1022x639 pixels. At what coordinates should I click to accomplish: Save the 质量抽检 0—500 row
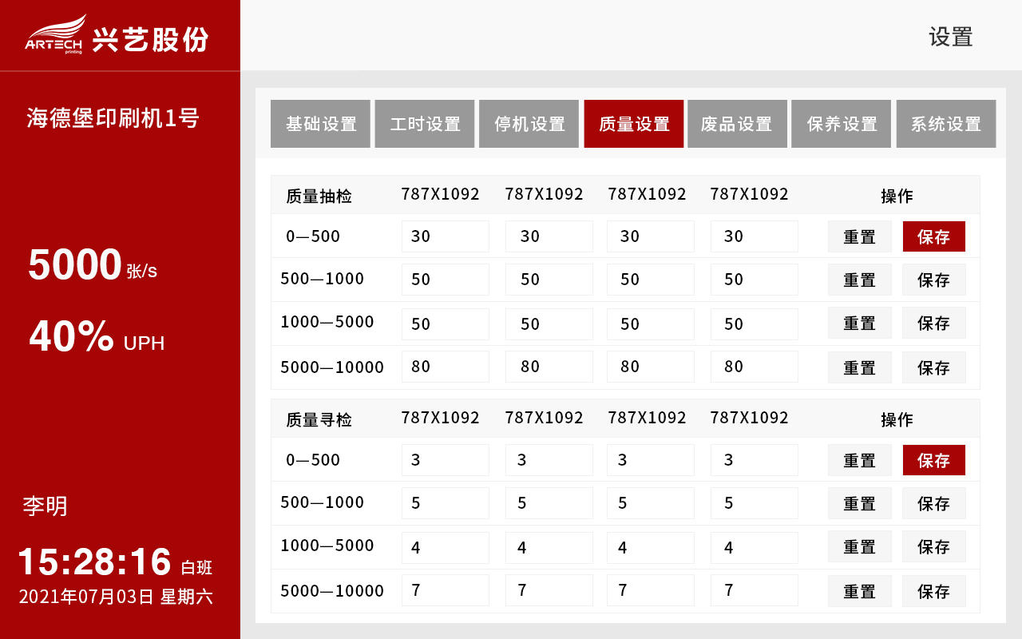[934, 236]
